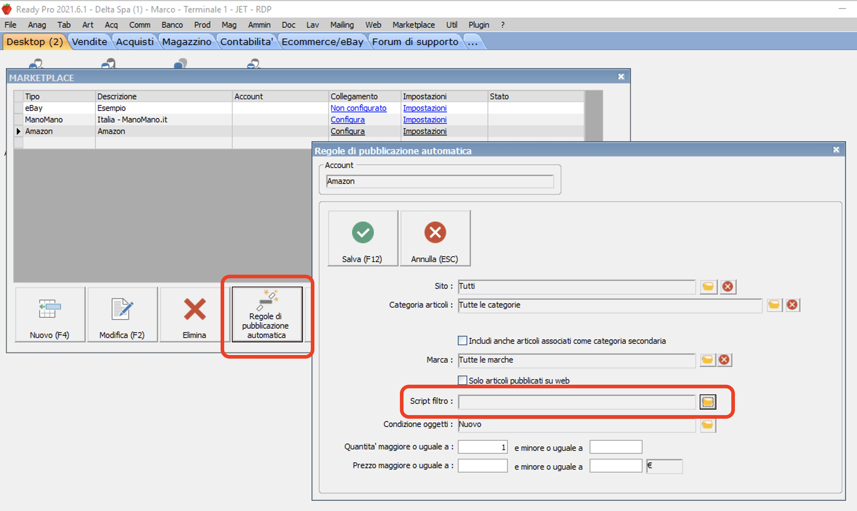
Task: Open folder browser next to Sito field
Action: (708, 287)
